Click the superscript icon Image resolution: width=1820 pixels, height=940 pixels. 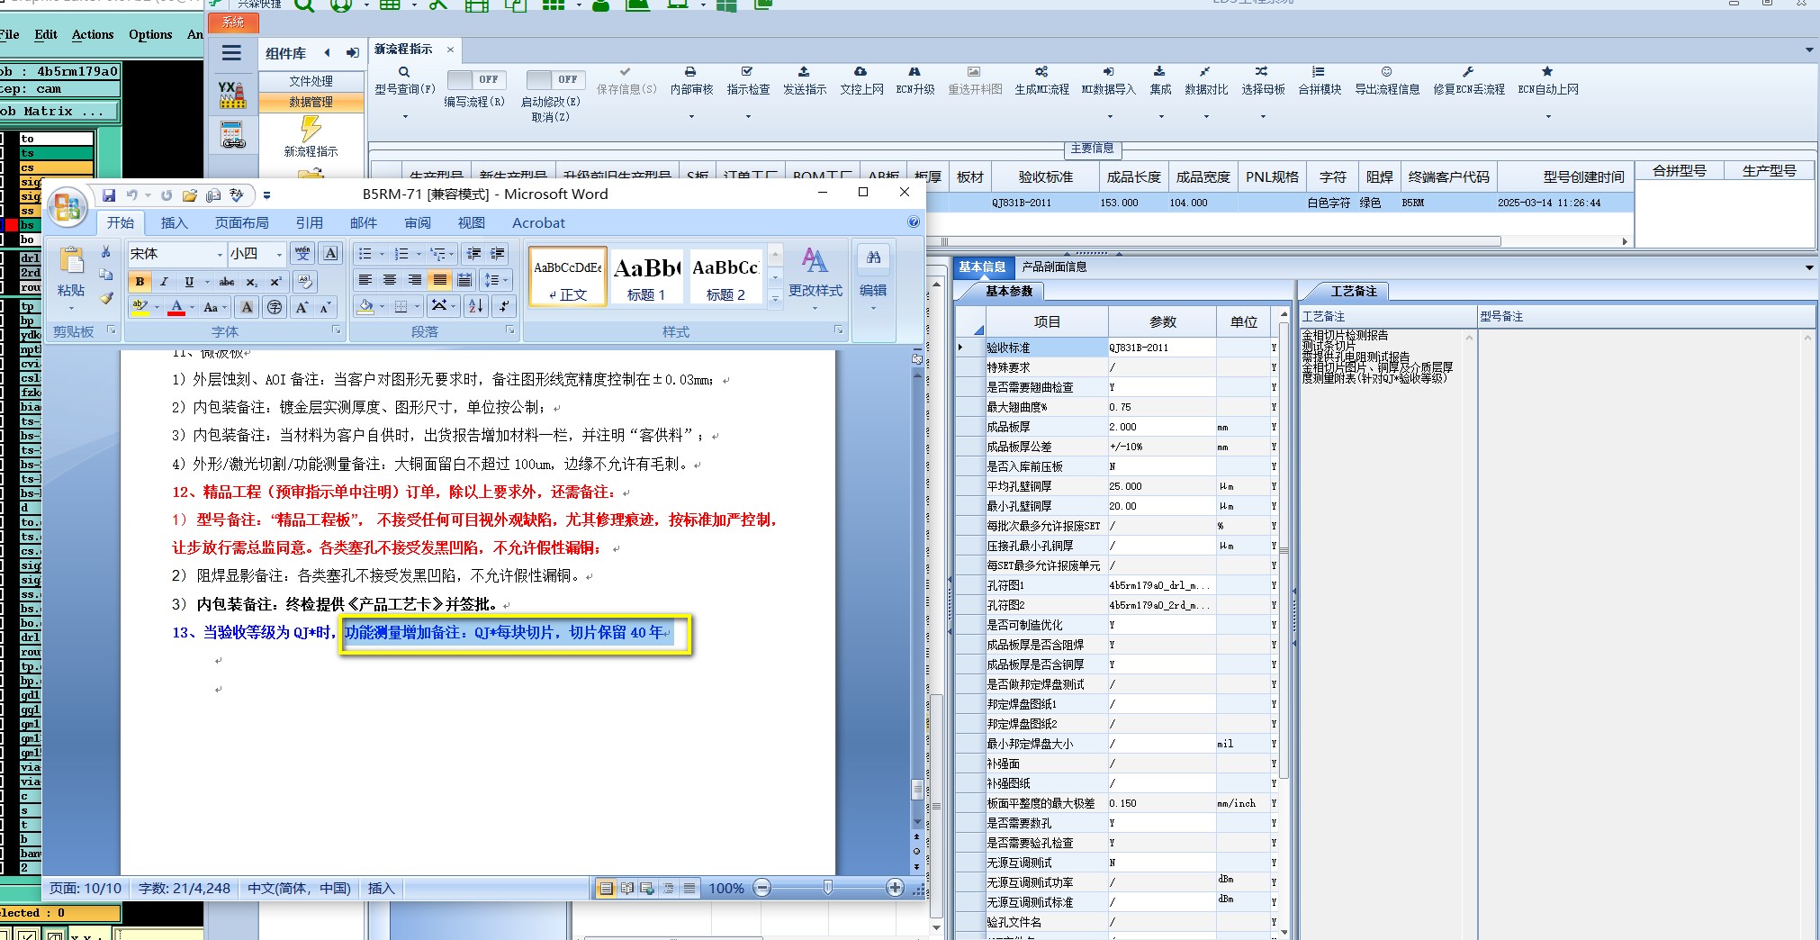pyautogui.click(x=276, y=282)
